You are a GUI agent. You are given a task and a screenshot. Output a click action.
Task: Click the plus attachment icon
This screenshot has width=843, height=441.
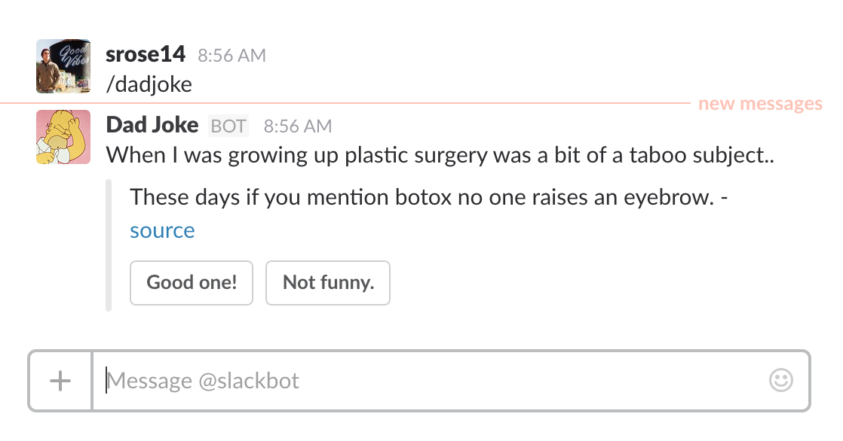tap(60, 381)
